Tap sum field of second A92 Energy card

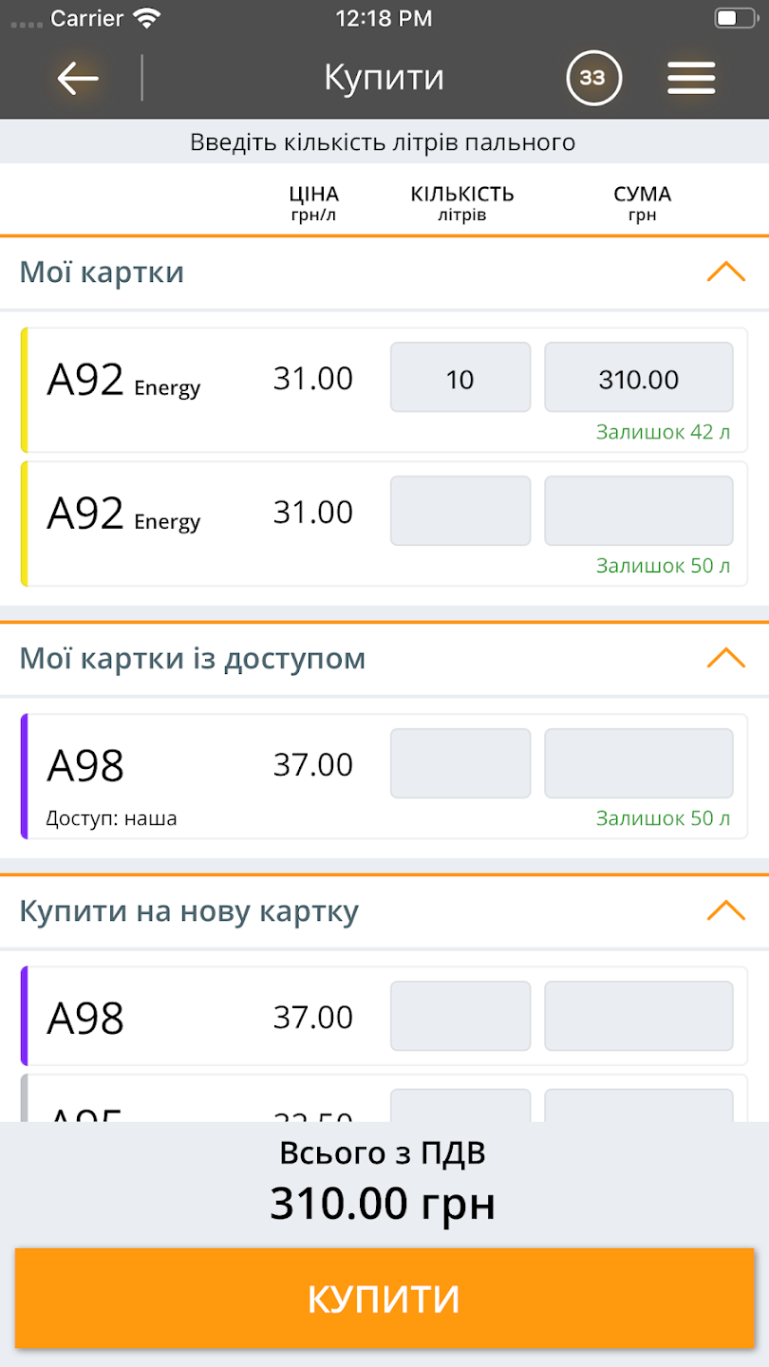pyautogui.click(x=638, y=512)
